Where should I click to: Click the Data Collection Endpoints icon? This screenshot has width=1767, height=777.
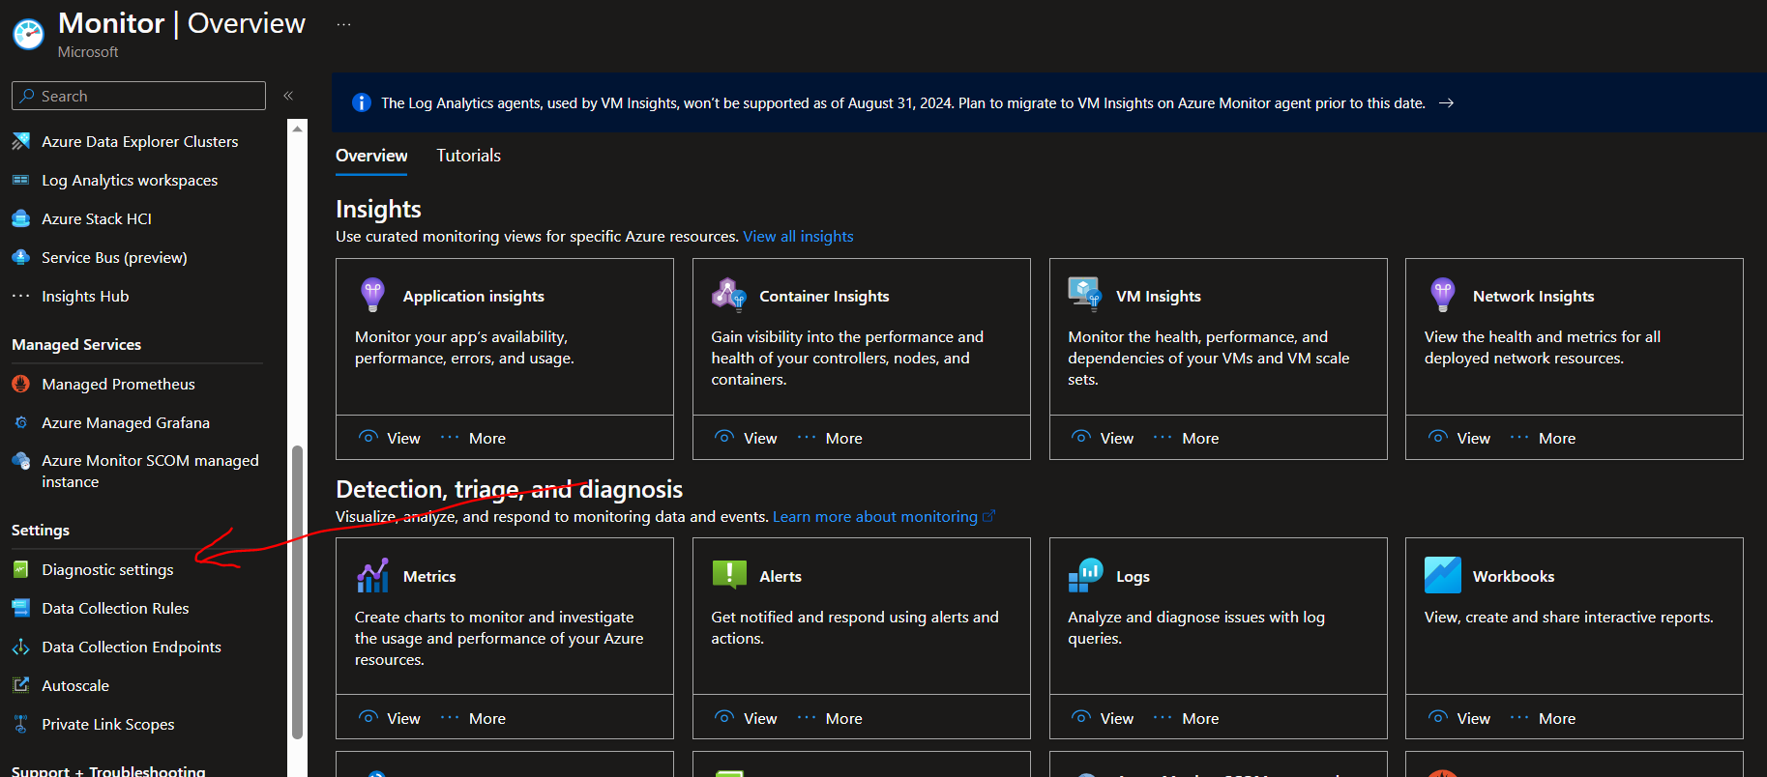tap(20, 647)
